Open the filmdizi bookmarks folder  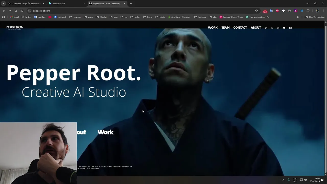point(101,17)
